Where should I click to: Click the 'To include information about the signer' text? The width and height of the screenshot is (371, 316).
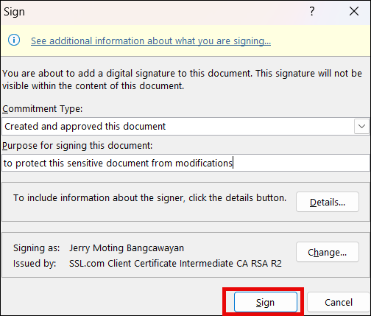pyautogui.click(x=149, y=198)
